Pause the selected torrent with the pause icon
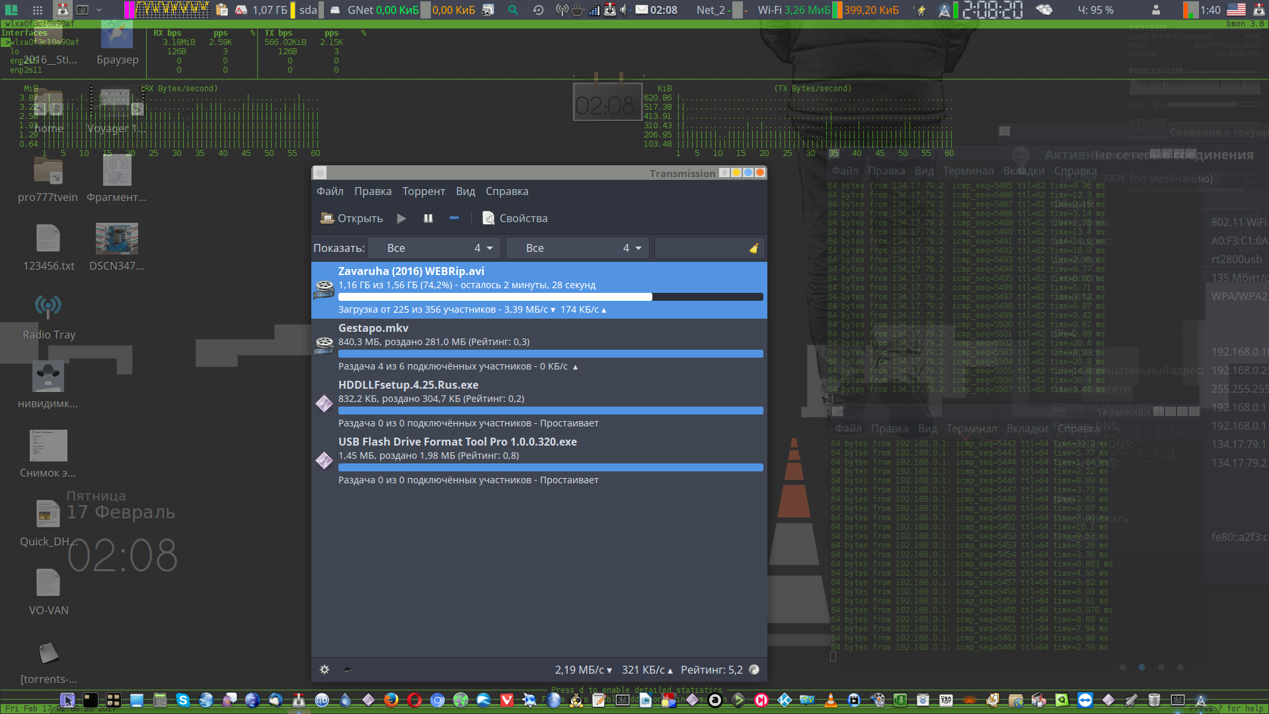The height and width of the screenshot is (714, 1269). point(428,218)
